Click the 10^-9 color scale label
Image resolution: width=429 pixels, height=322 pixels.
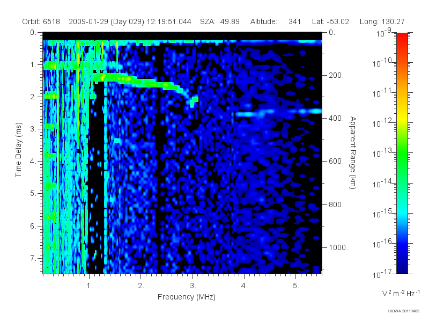pos(384,33)
